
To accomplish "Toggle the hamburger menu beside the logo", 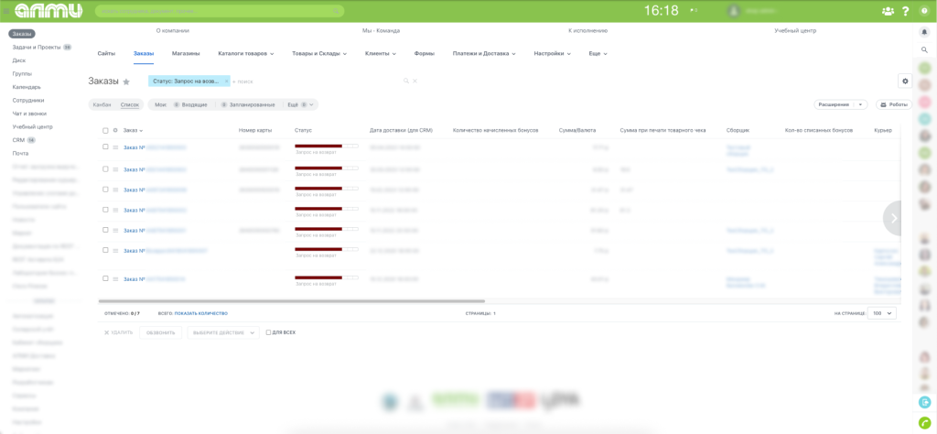I will (6, 11).
